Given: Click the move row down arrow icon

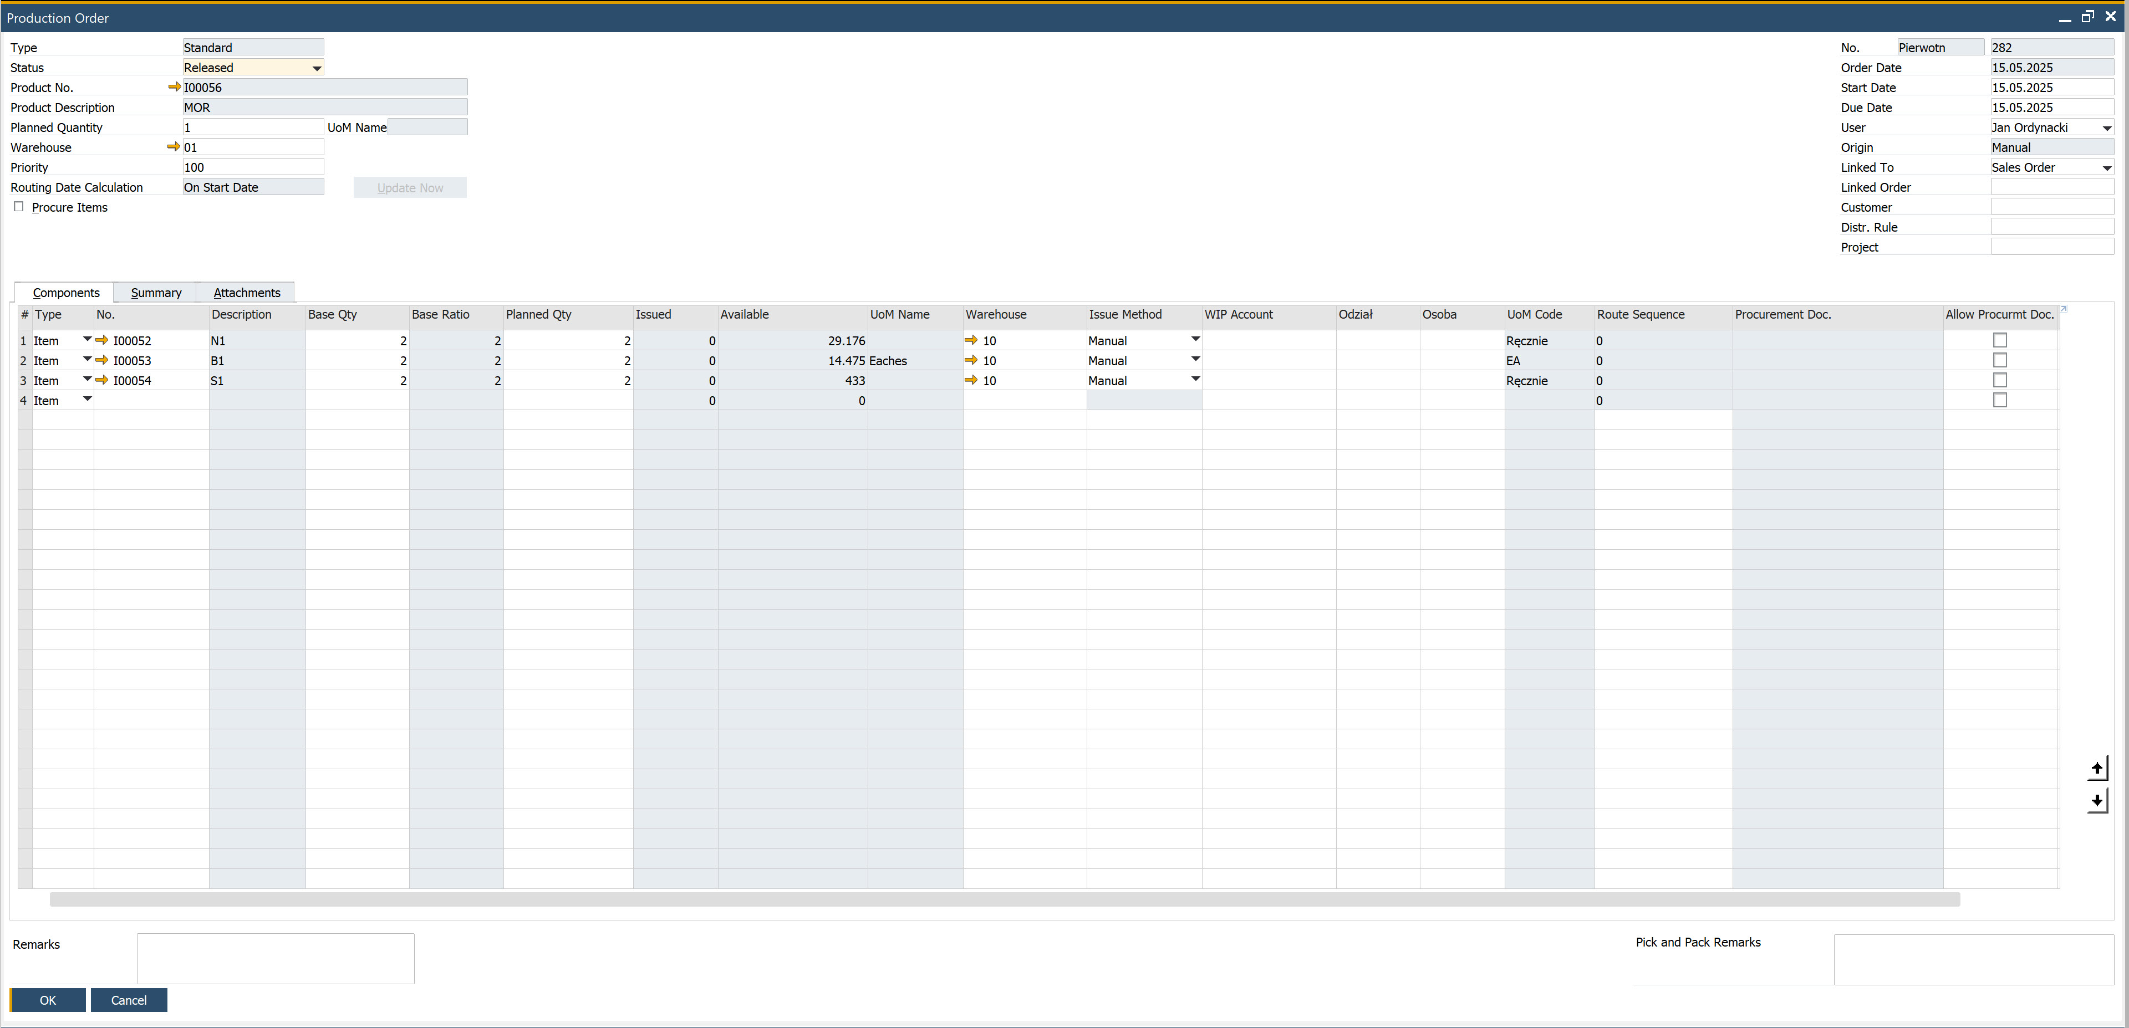Looking at the screenshot, I should [2099, 801].
